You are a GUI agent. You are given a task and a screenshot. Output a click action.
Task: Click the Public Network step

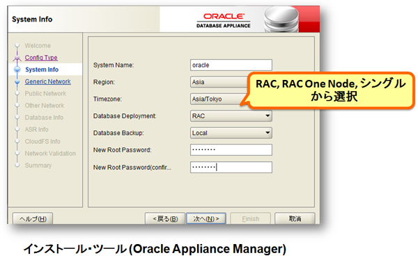45,94
